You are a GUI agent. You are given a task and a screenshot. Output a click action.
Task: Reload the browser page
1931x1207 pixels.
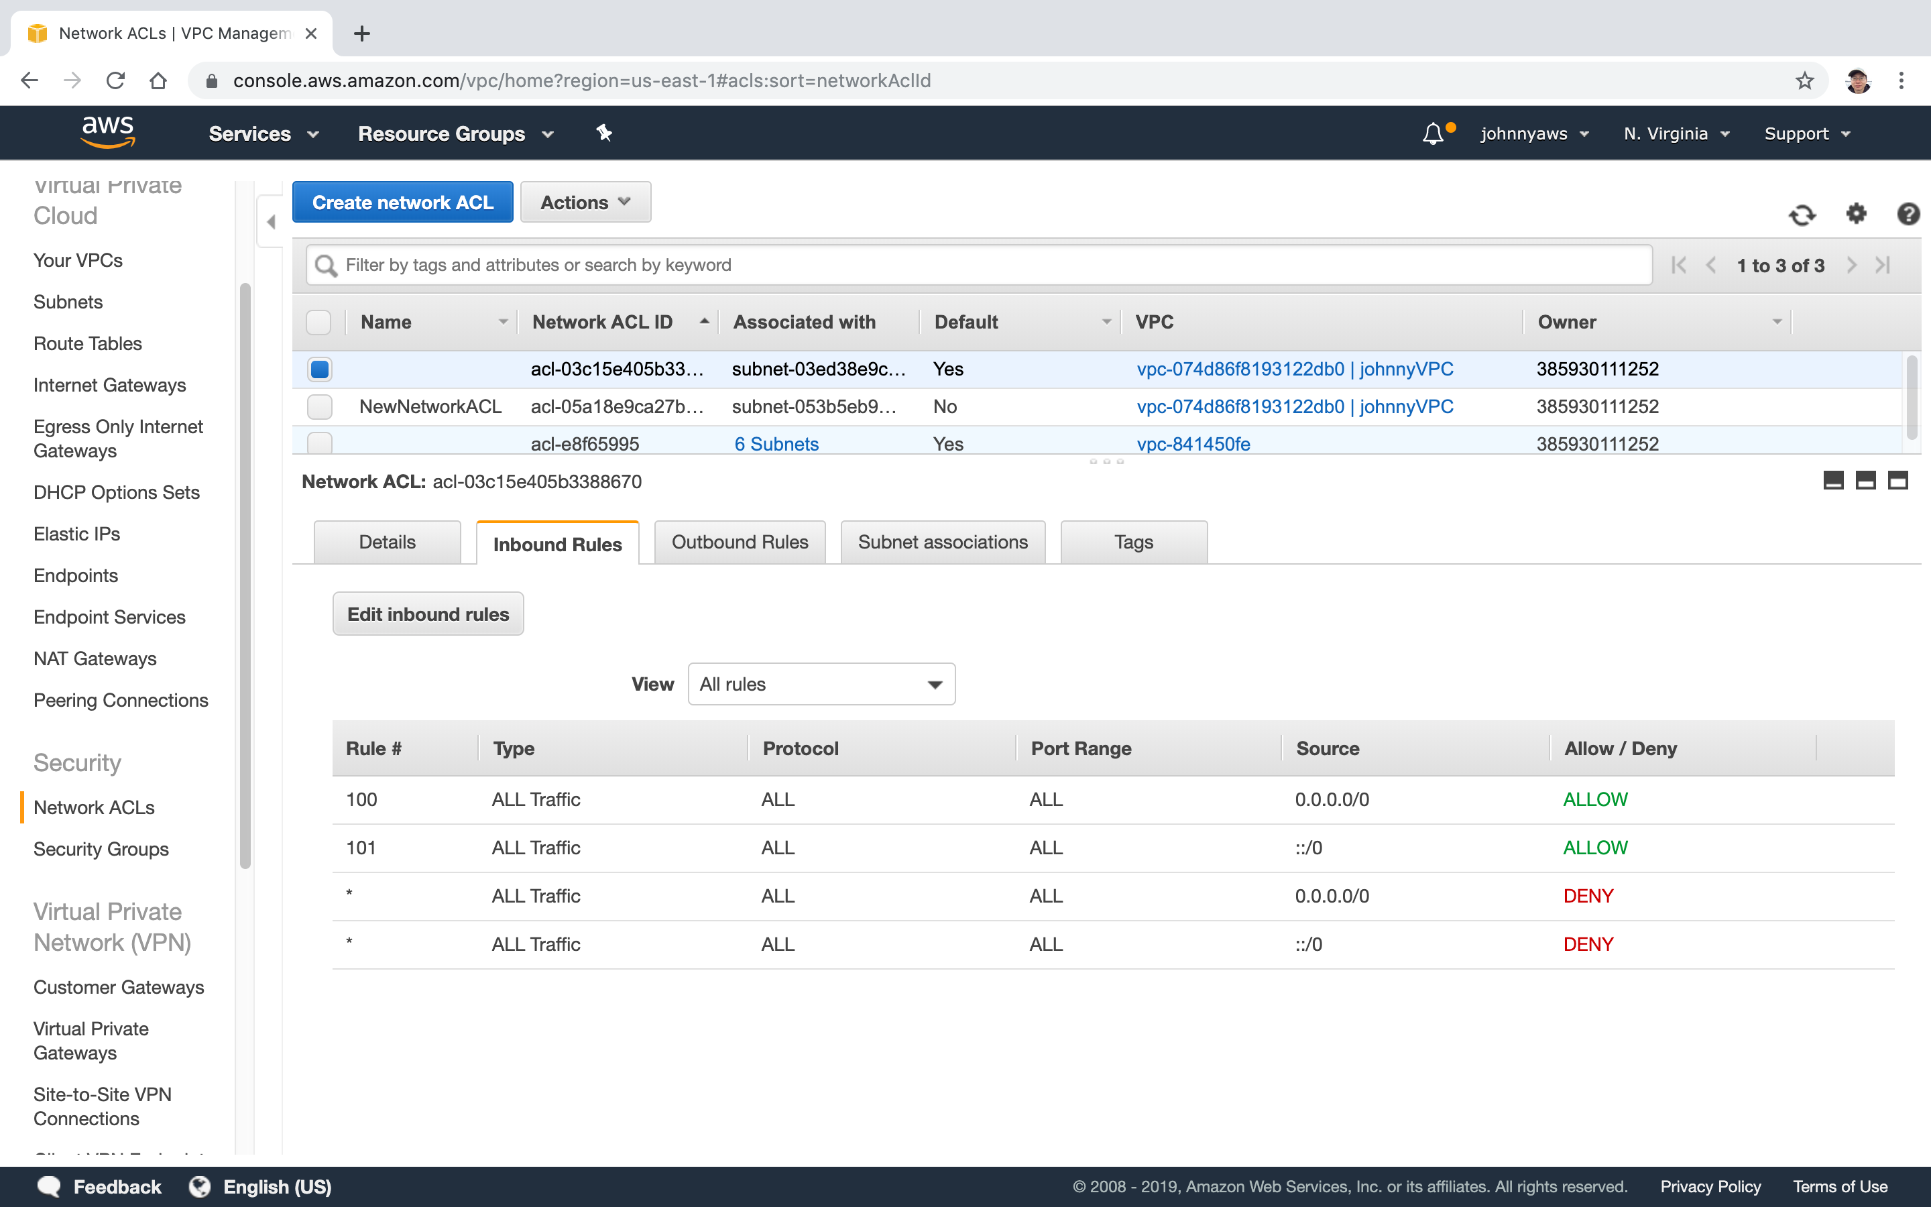(x=116, y=80)
